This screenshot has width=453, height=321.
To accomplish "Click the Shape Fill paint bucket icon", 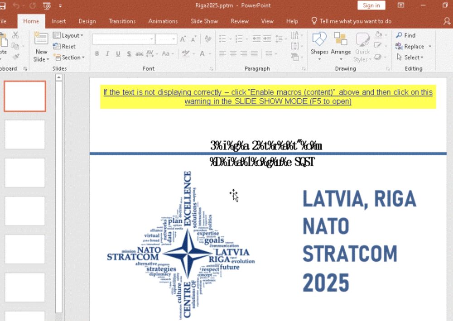I will [x=378, y=35].
